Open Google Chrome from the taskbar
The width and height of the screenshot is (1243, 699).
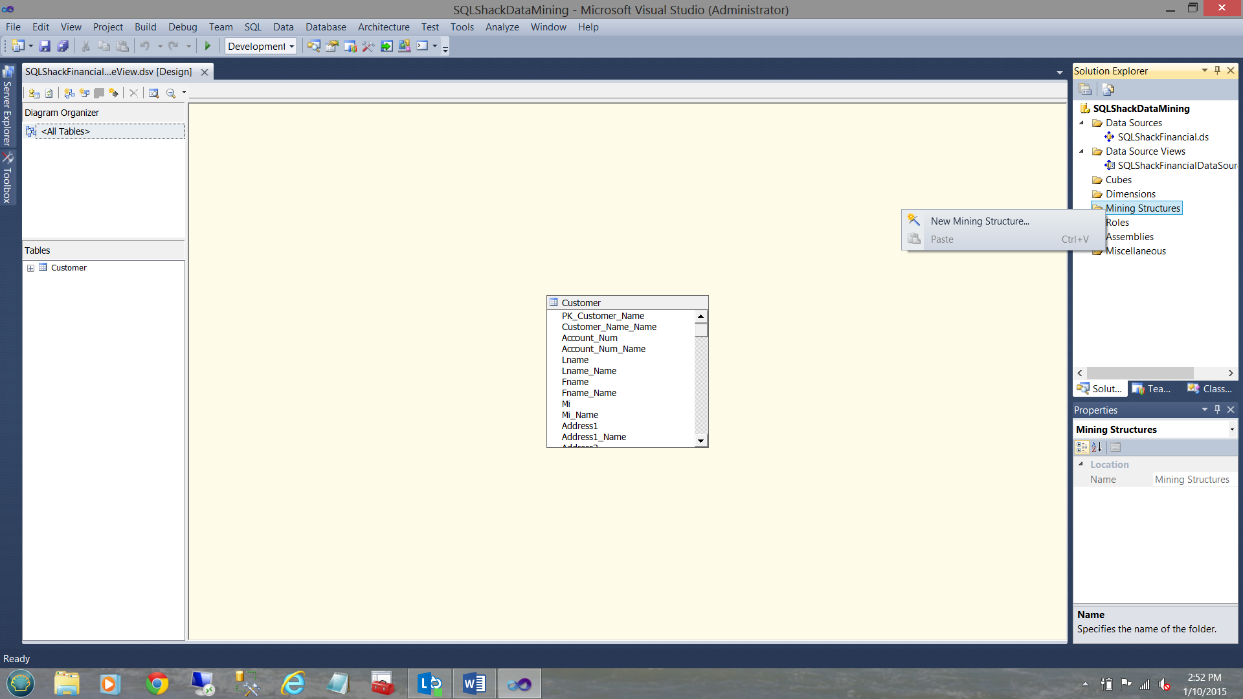[157, 683]
